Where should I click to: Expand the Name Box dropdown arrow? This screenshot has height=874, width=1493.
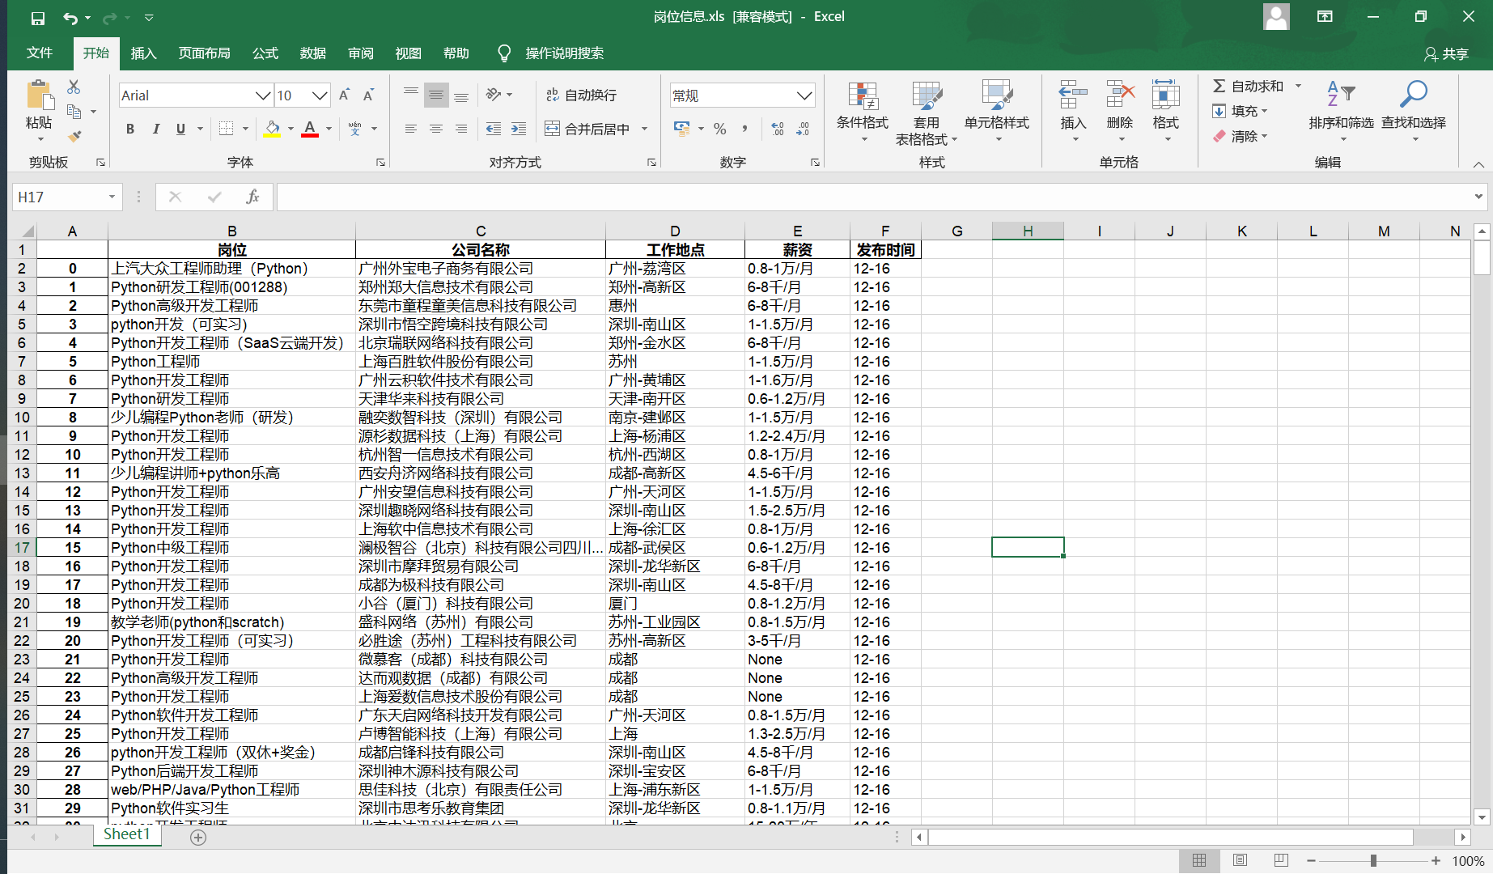click(x=112, y=197)
